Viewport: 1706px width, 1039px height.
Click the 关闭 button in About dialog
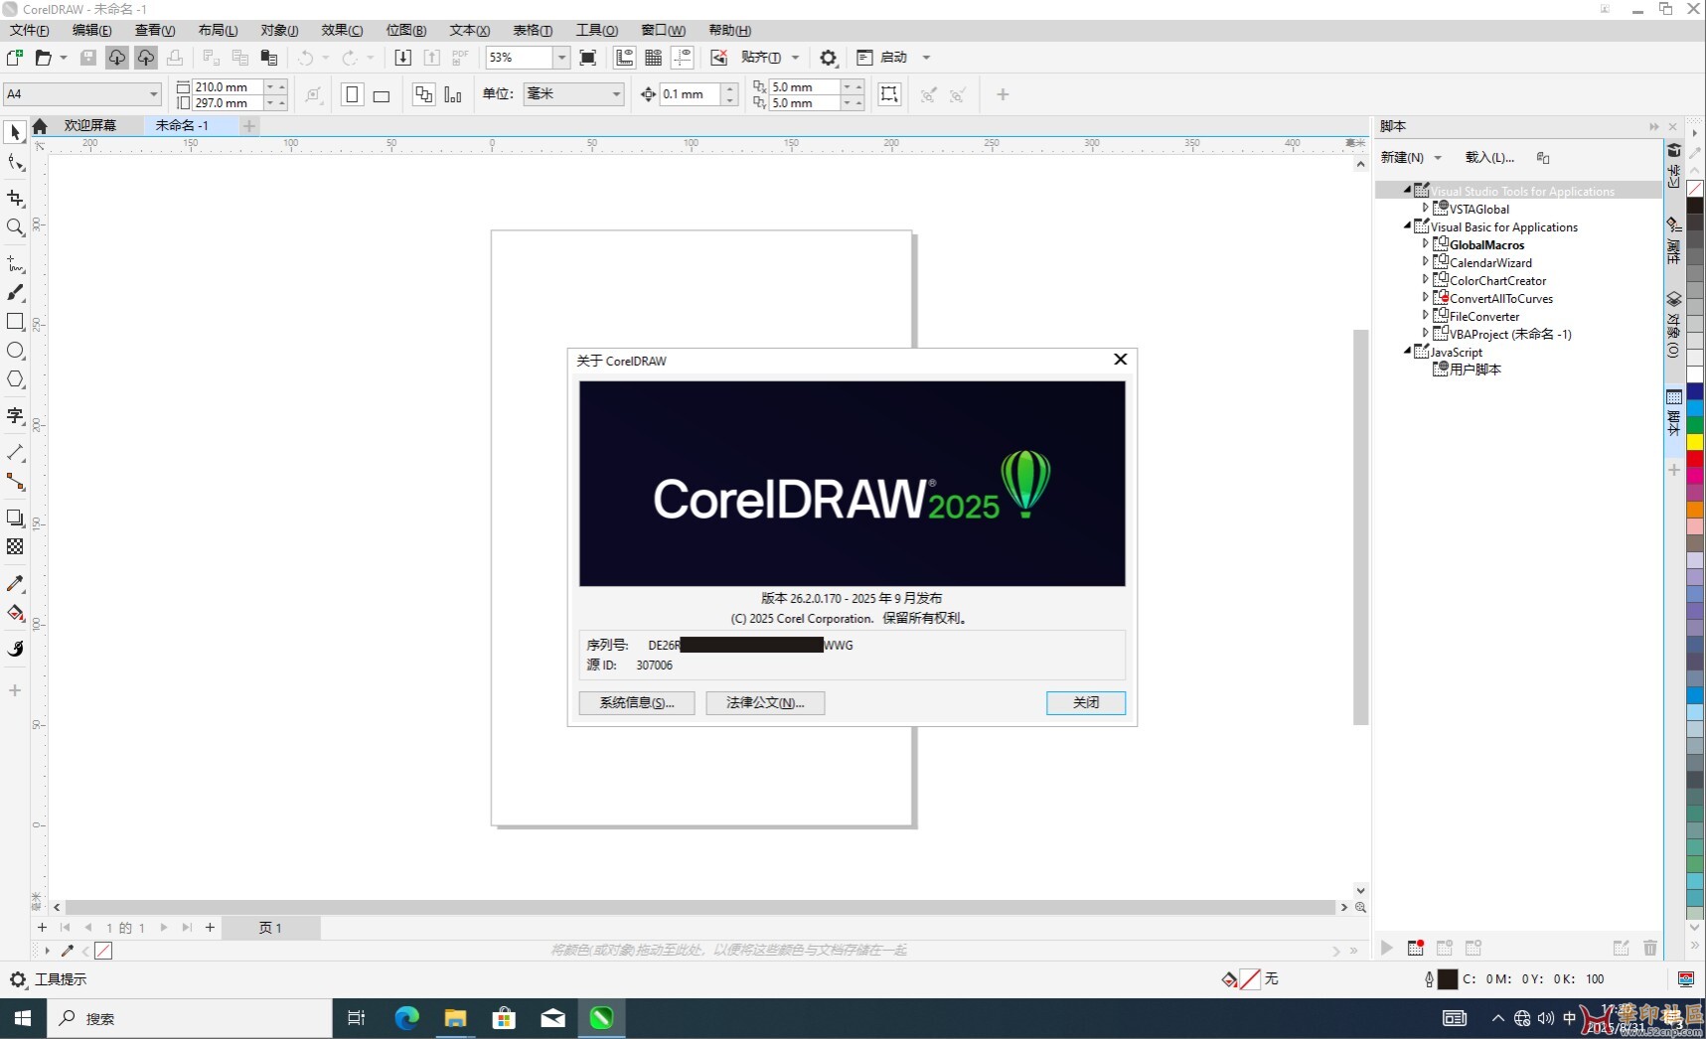click(1086, 702)
